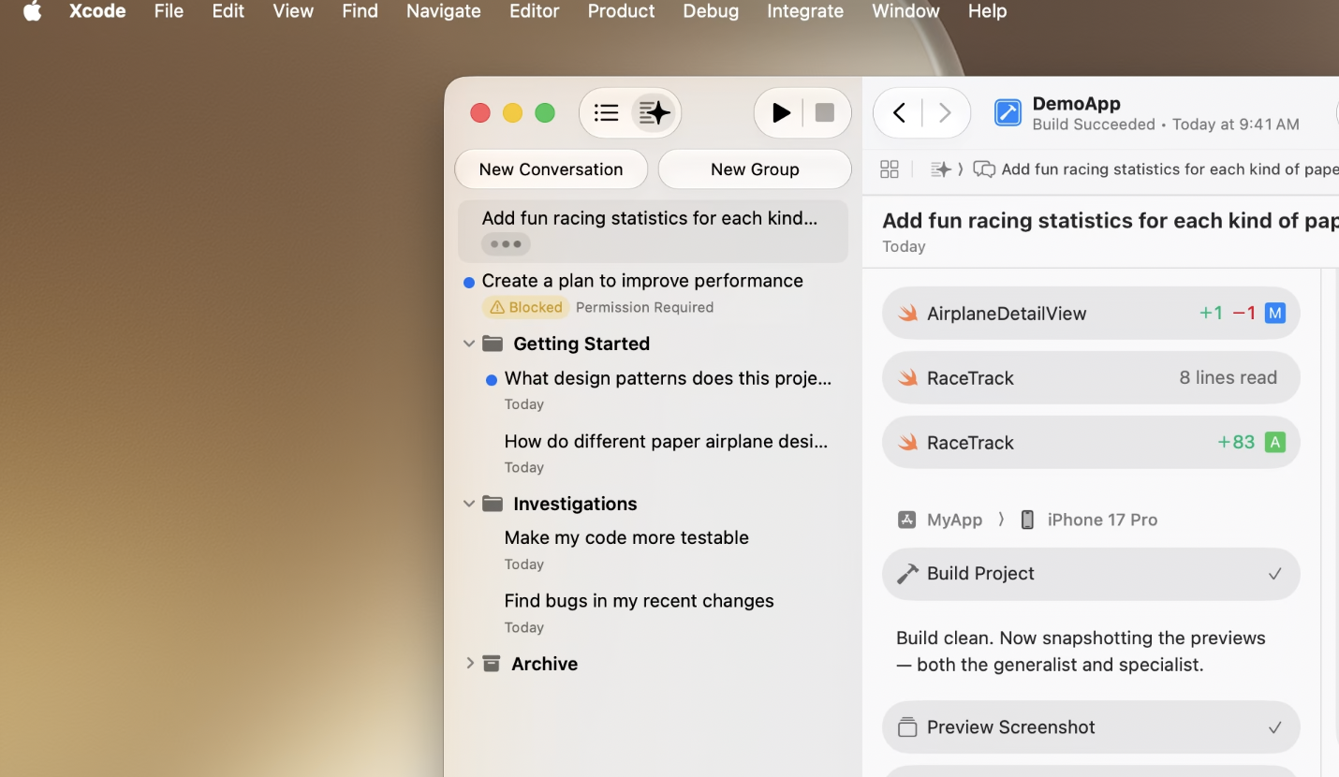
Task: Open the Navigate menu
Action: click(443, 11)
